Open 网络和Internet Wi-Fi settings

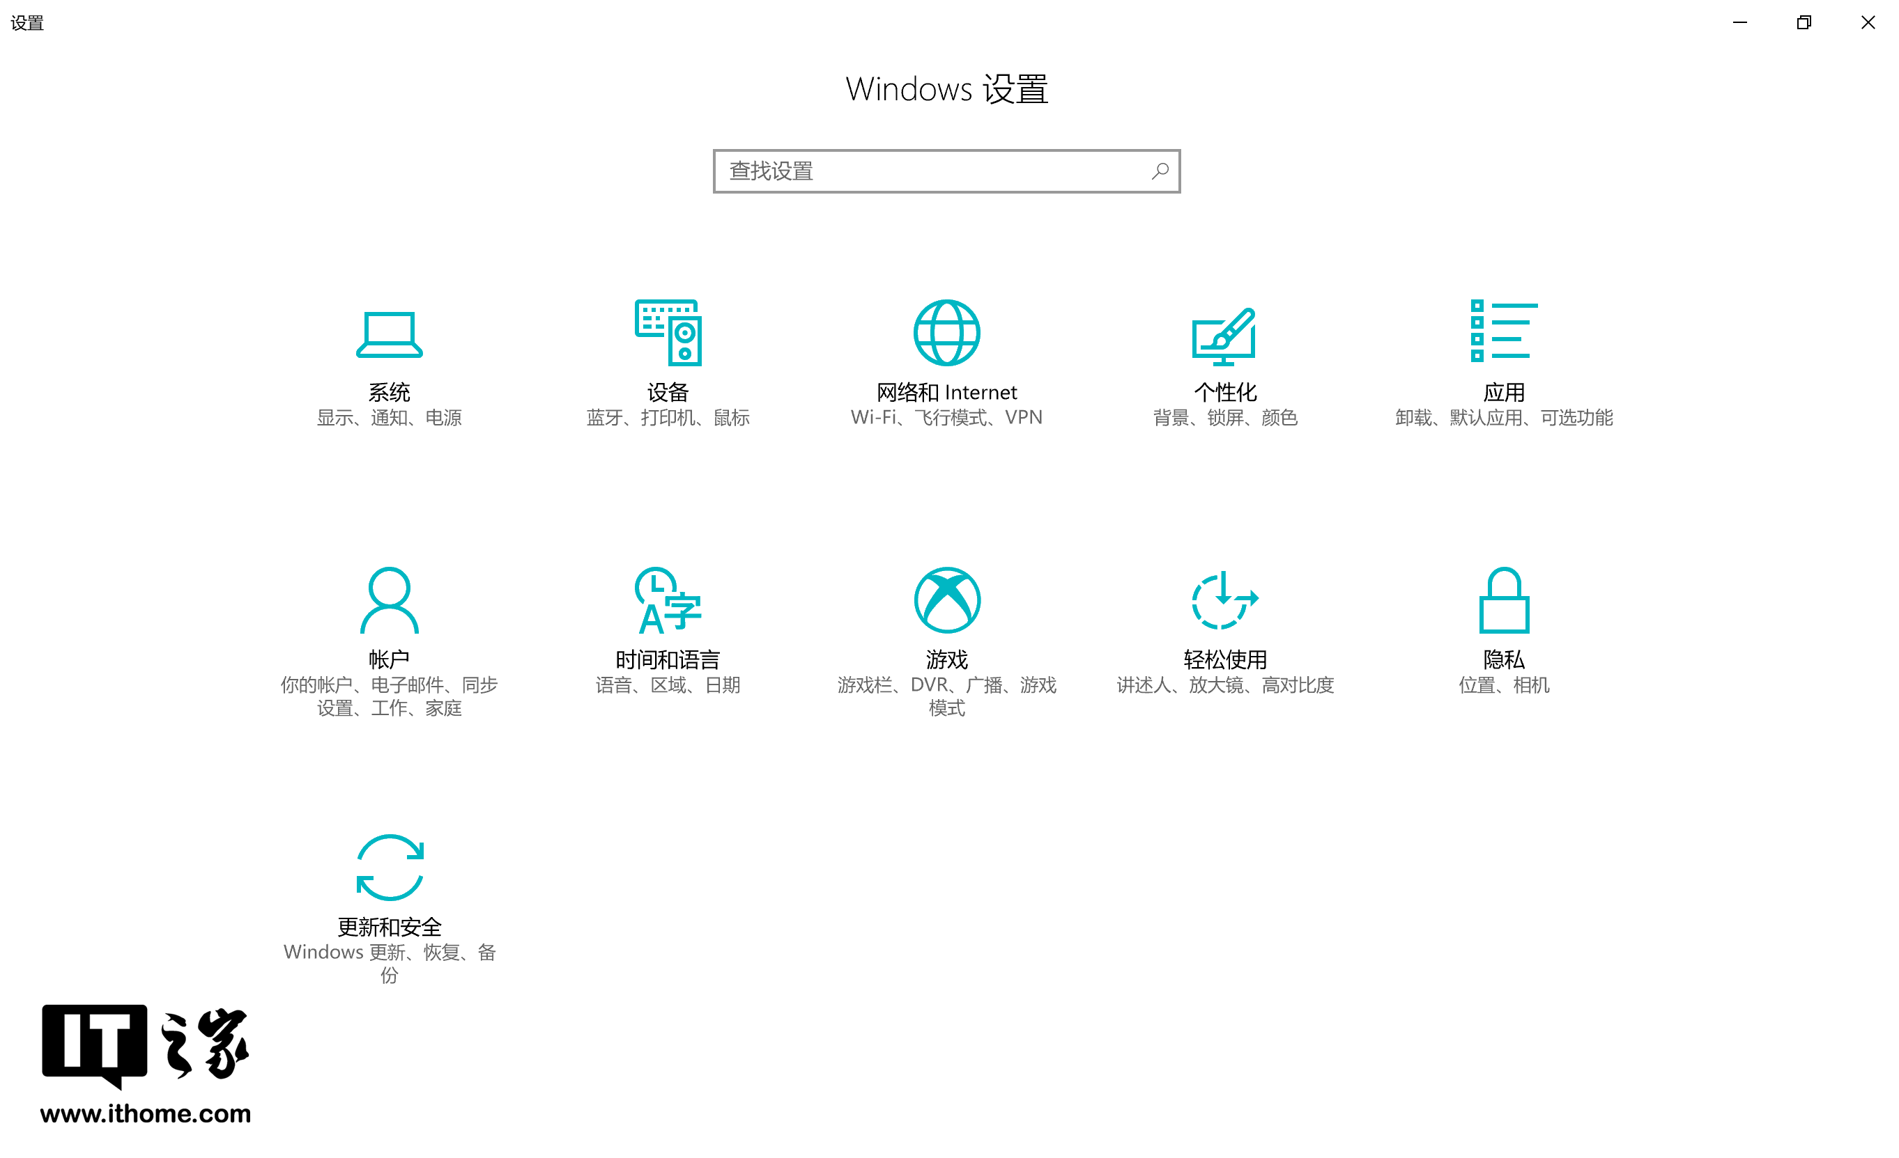(x=946, y=359)
